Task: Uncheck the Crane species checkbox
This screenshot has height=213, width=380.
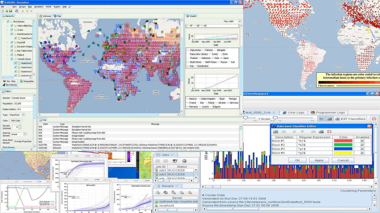Action: pos(12,30)
